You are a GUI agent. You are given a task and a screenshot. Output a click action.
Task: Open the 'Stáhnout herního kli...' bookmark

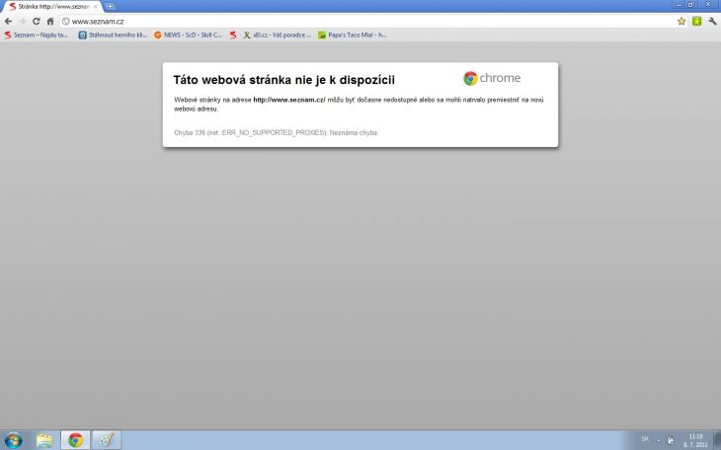tap(114, 35)
